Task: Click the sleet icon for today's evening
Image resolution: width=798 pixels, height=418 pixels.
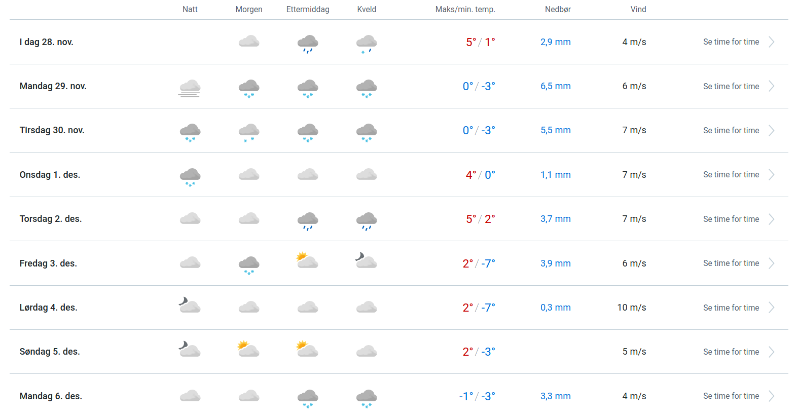Action: (367, 43)
